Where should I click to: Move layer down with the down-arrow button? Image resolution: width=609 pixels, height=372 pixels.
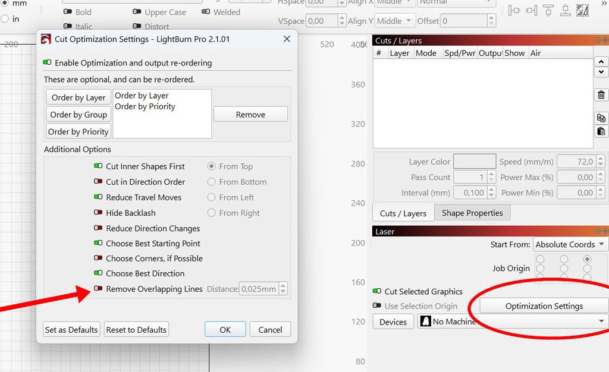(x=601, y=72)
